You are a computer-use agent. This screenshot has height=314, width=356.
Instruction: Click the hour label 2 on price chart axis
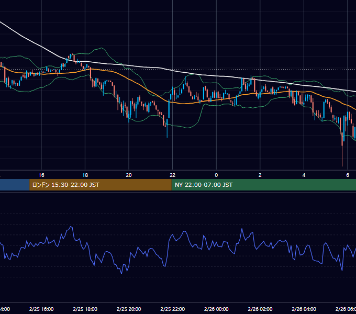tap(260, 175)
